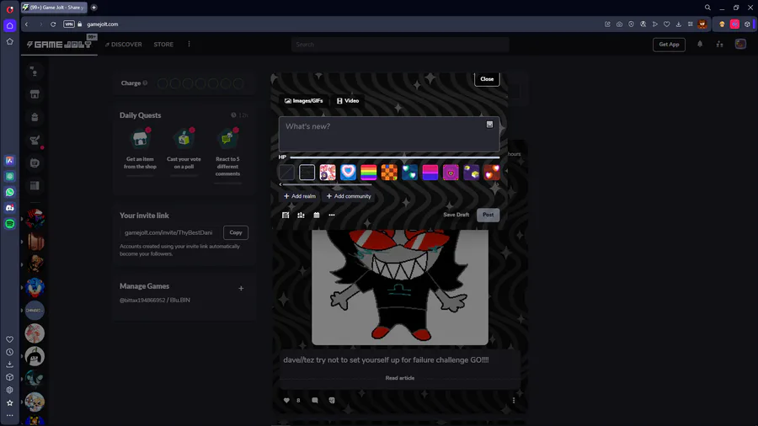Click the sticker icon on the post
The width and height of the screenshot is (758, 426).
[x=332, y=401]
